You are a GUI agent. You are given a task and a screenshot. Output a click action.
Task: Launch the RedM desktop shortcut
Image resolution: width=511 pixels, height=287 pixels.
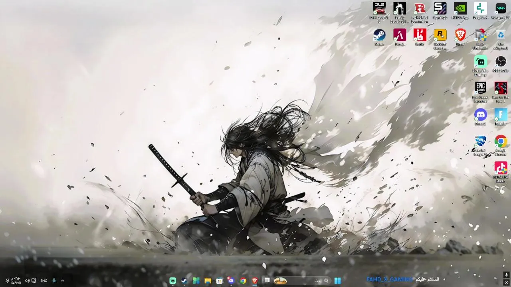pyautogui.click(x=420, y=37)
